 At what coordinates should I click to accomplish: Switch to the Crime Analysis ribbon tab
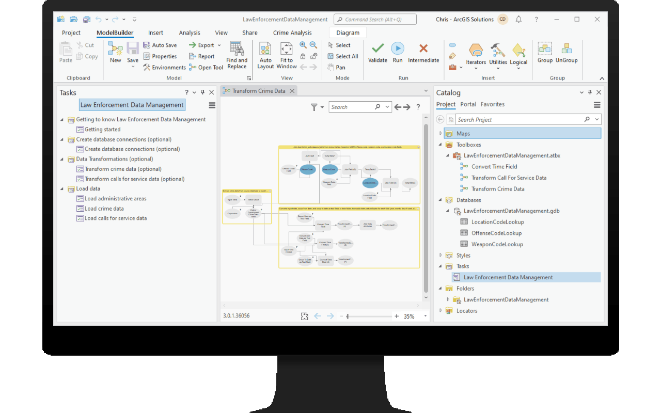click(292, 32)
